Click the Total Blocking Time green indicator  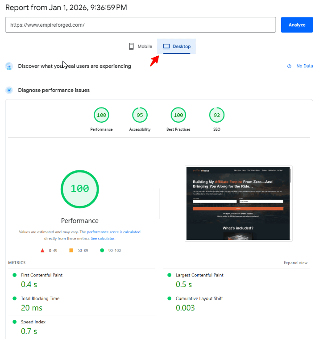pyautogui.click(x=15, y=298)
